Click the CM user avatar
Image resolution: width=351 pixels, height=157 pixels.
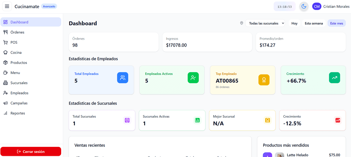point(317,6)
